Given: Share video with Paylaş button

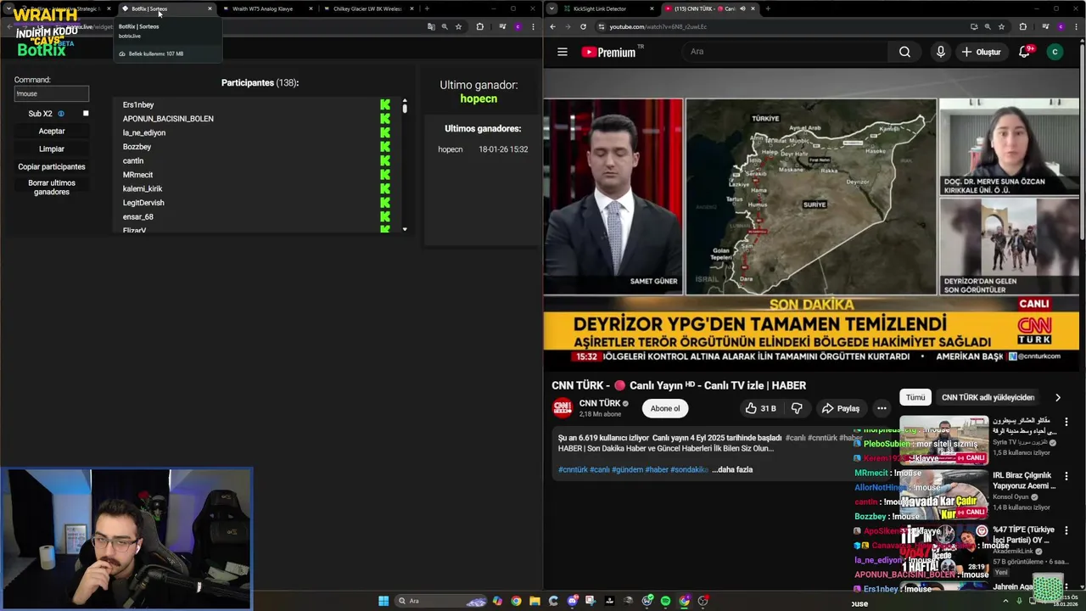Looking at the screenshot, I should pyautogui.click(x=841, y=408).
